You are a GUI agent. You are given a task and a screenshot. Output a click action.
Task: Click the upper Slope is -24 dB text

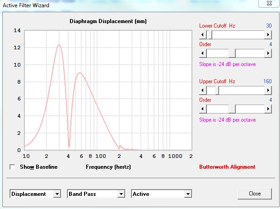228,120
